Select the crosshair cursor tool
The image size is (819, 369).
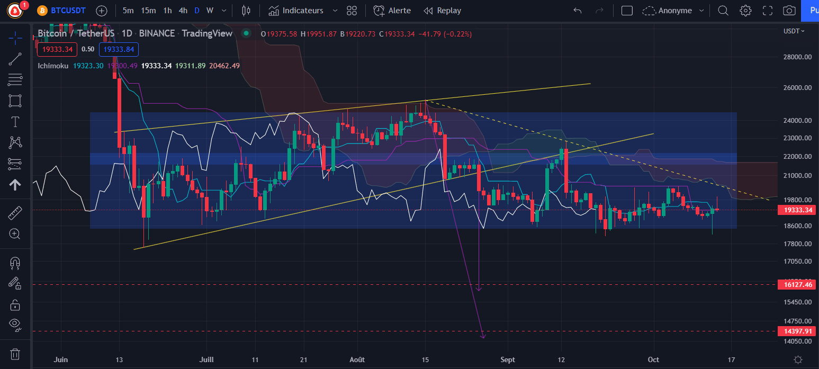[x=15, y=37]
